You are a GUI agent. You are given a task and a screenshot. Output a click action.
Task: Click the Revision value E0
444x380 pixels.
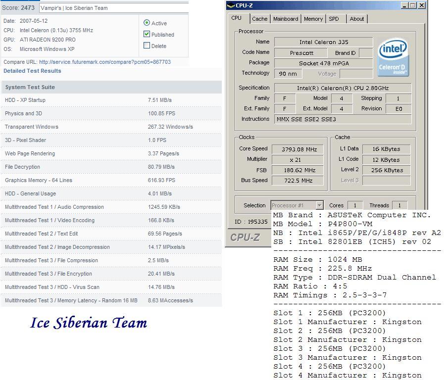click(398, 109)
